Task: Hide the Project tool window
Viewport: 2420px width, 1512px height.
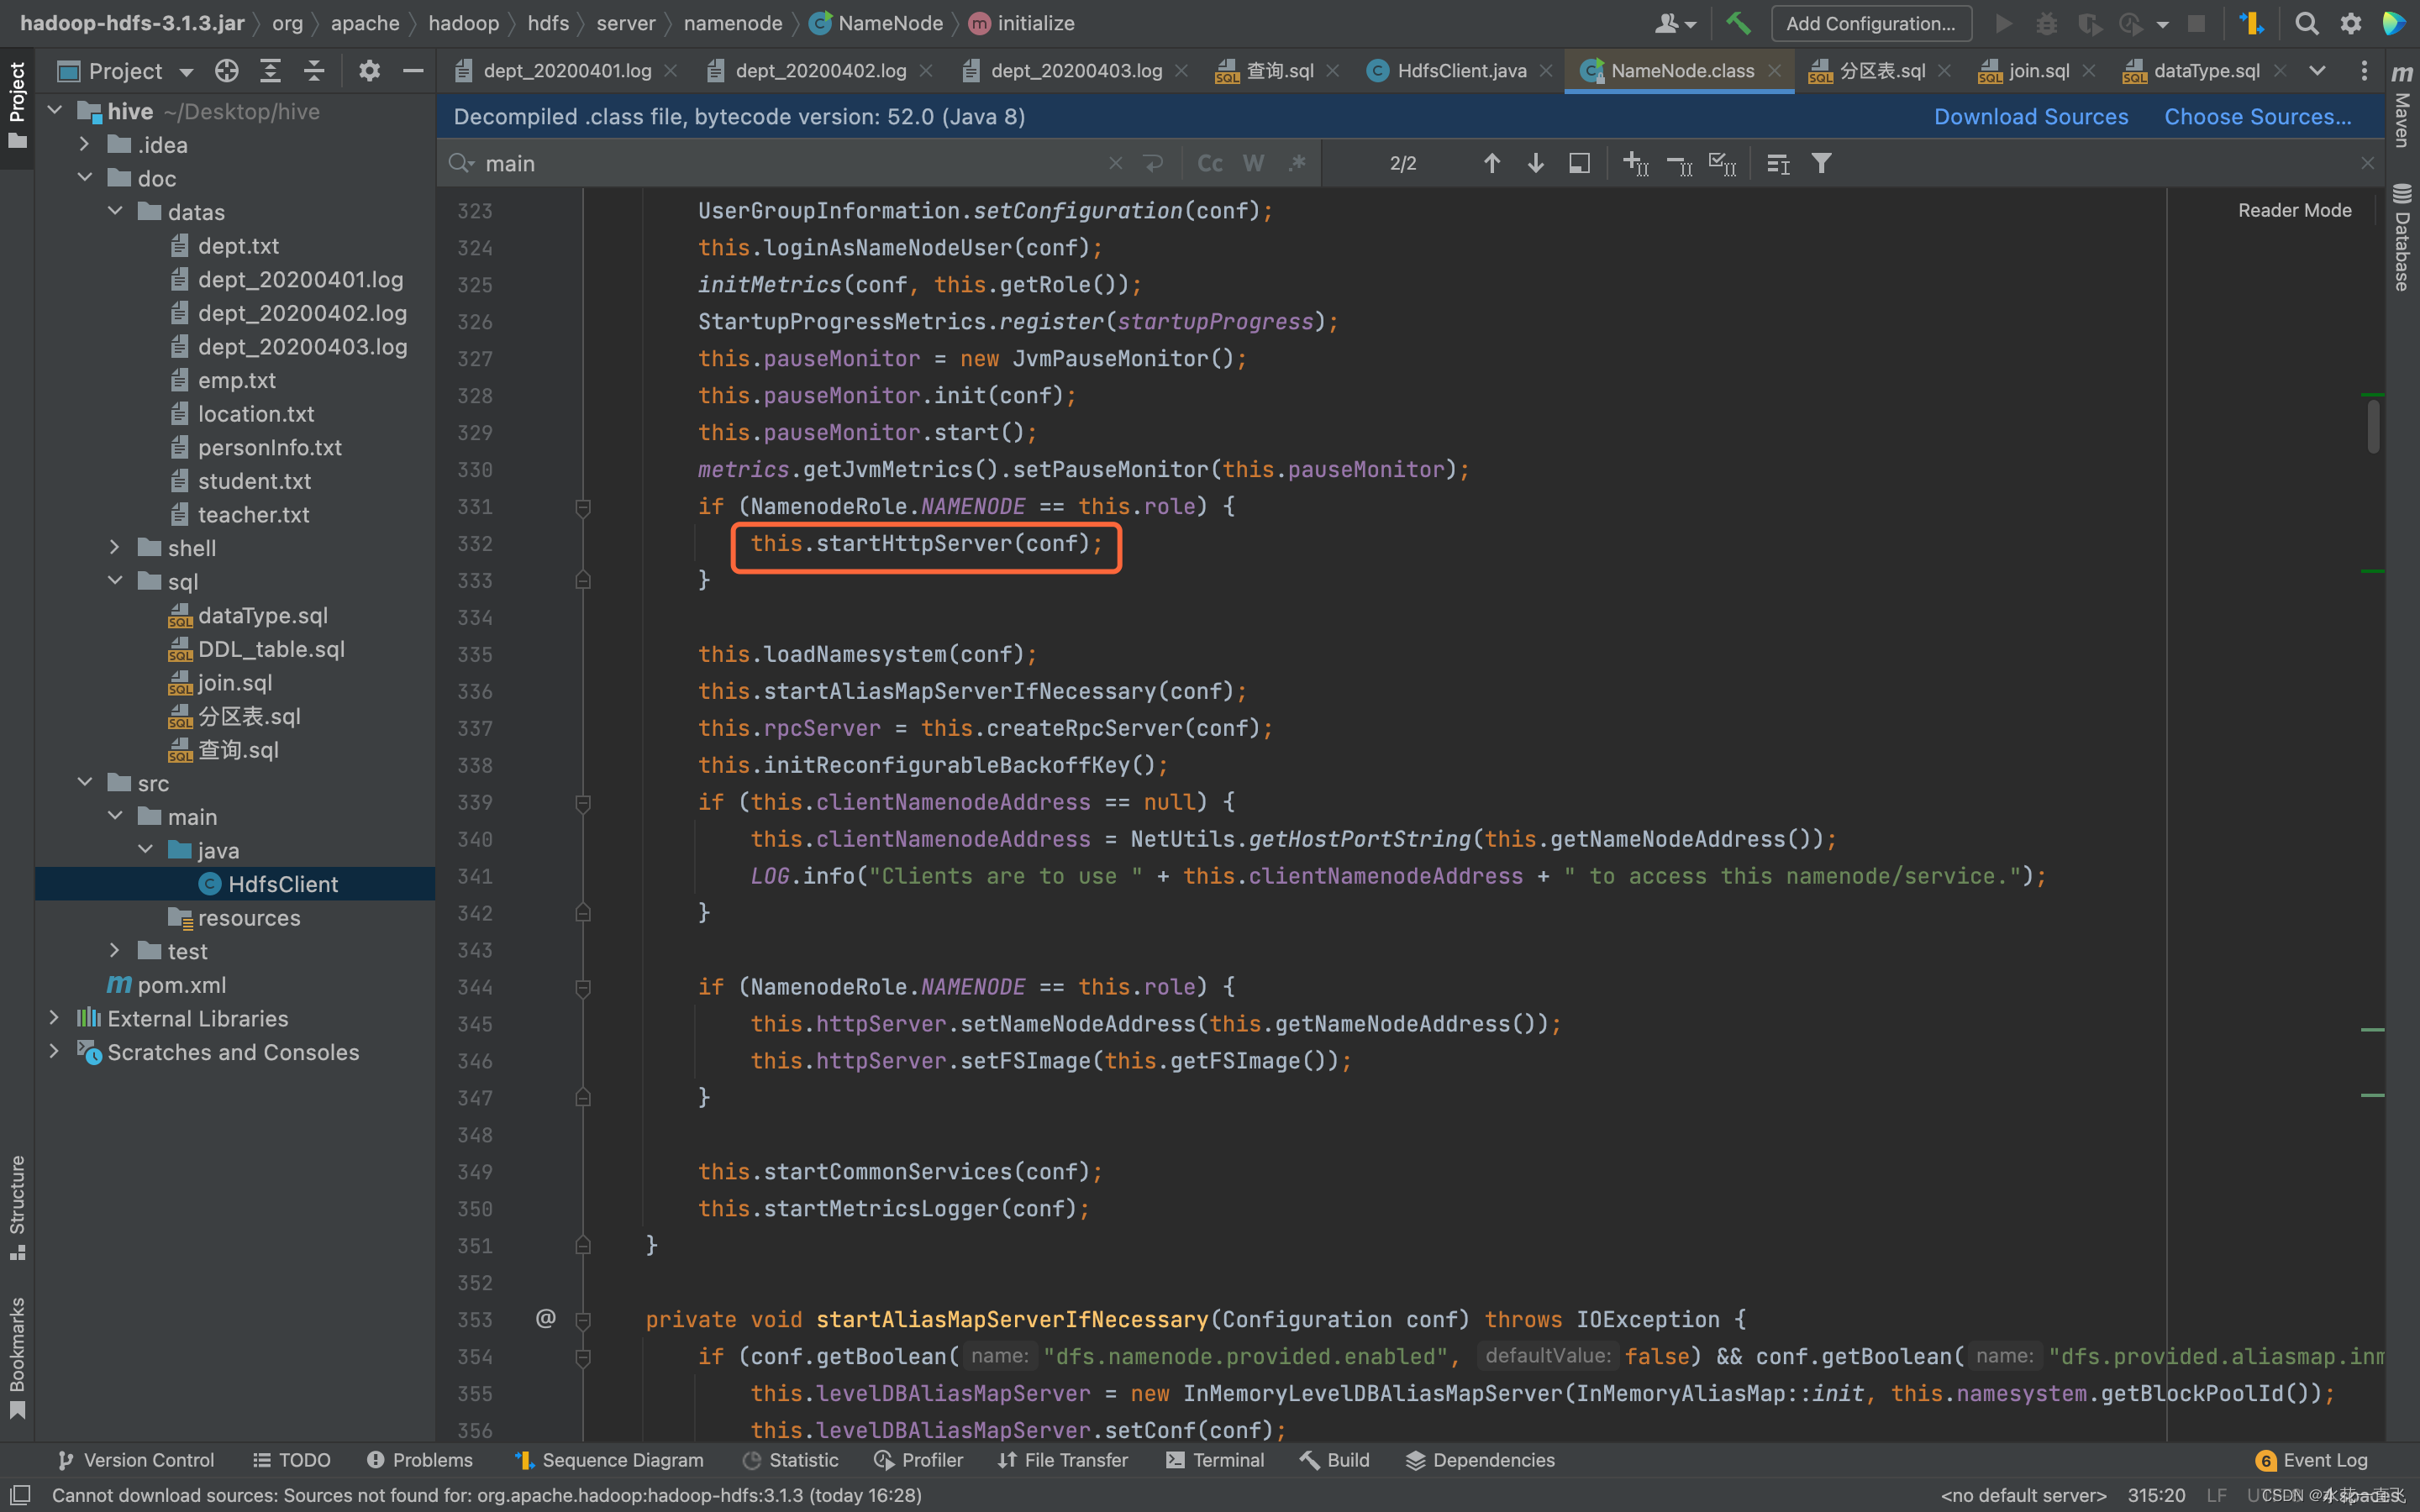Action: (413, 71)
